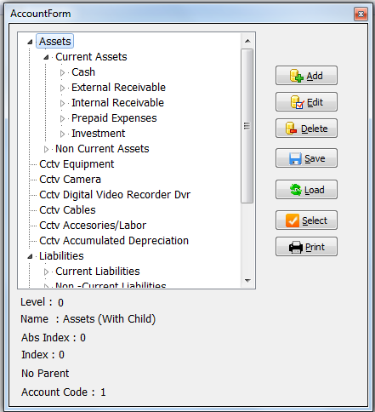
Task: Save the account tree
Action: point(306,158)
